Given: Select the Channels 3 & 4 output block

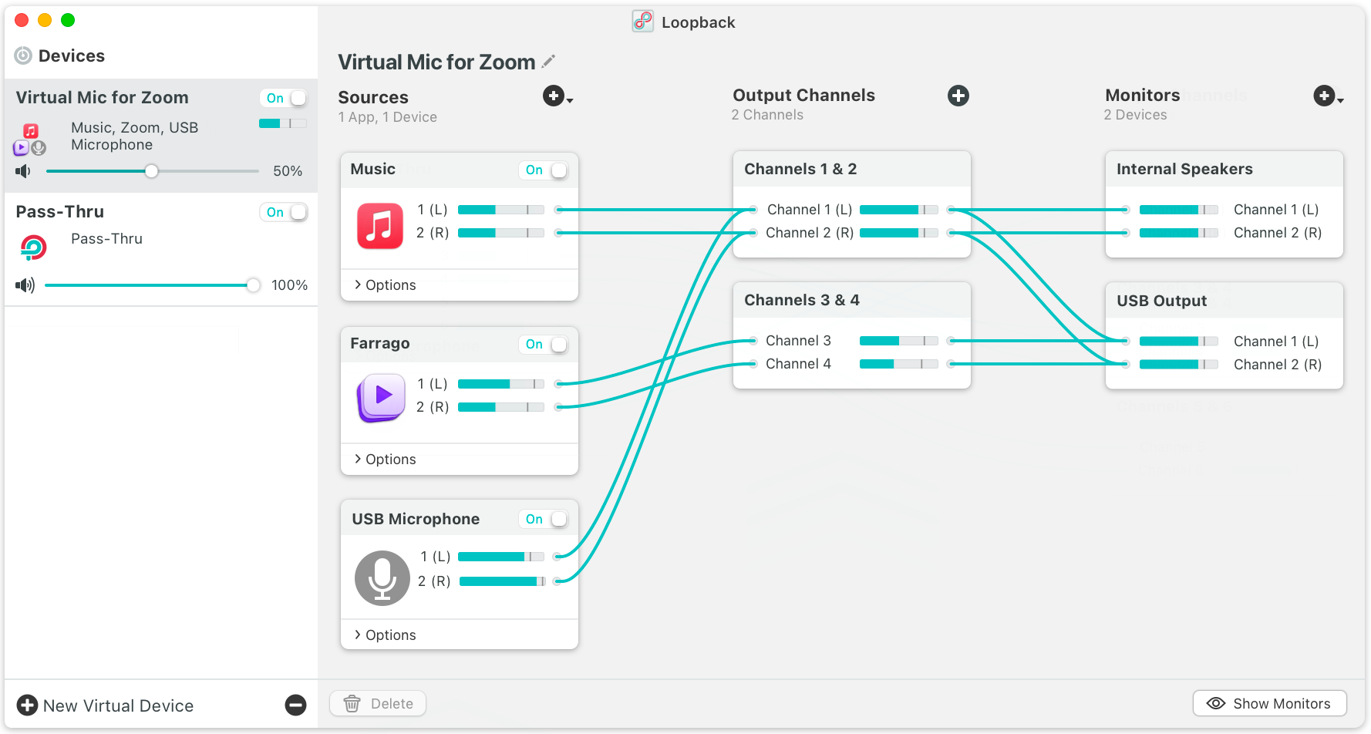Looking at the screenshot, I should [851, 335].
